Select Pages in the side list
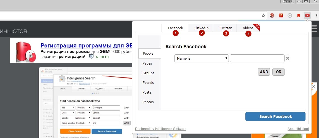 [147, 63]
